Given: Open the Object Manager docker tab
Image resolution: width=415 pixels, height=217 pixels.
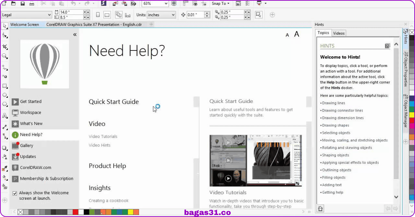Looking at the screenshot, I should [x=406, y=111].
